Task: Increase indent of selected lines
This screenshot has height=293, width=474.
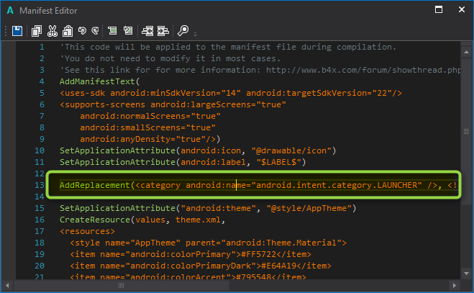Action: (163, 31)
